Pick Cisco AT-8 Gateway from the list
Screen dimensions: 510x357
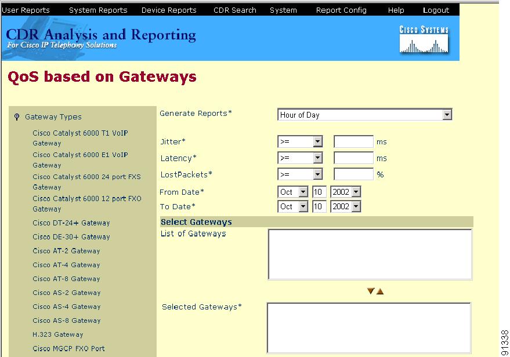tap(66, 279)
